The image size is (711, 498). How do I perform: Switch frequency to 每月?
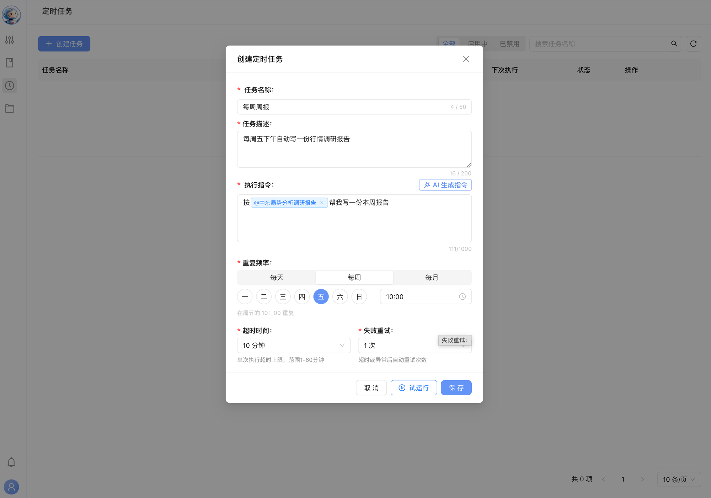(432, 277)
